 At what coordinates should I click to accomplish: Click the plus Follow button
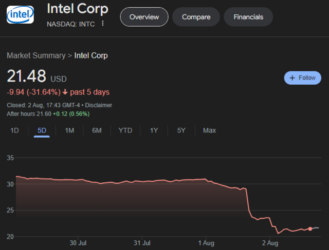pyautogui.click(x=302, y=78)
